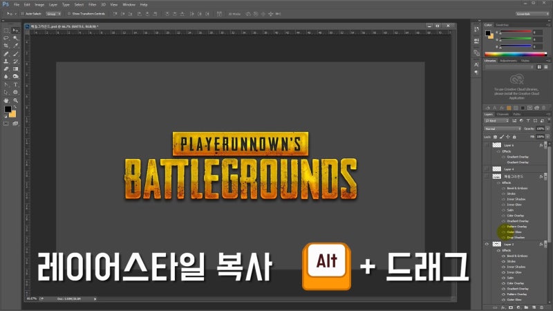Viewport: 553px width, 311px height.
Task: Open the Window menu
Action: (x=129, y=5)
